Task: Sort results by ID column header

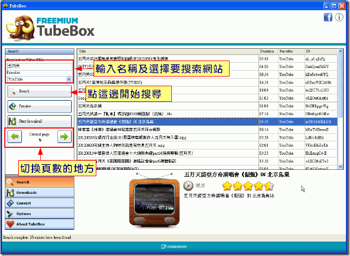Action: click(x=321, y=51)
